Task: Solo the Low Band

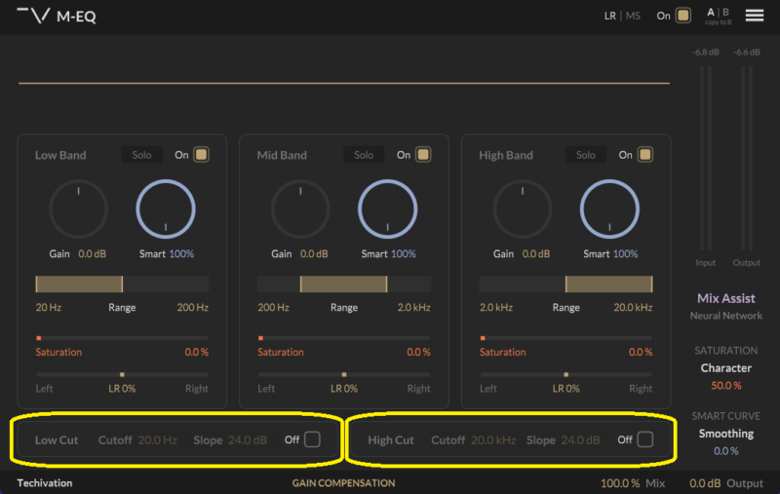Action: (141, 155)
